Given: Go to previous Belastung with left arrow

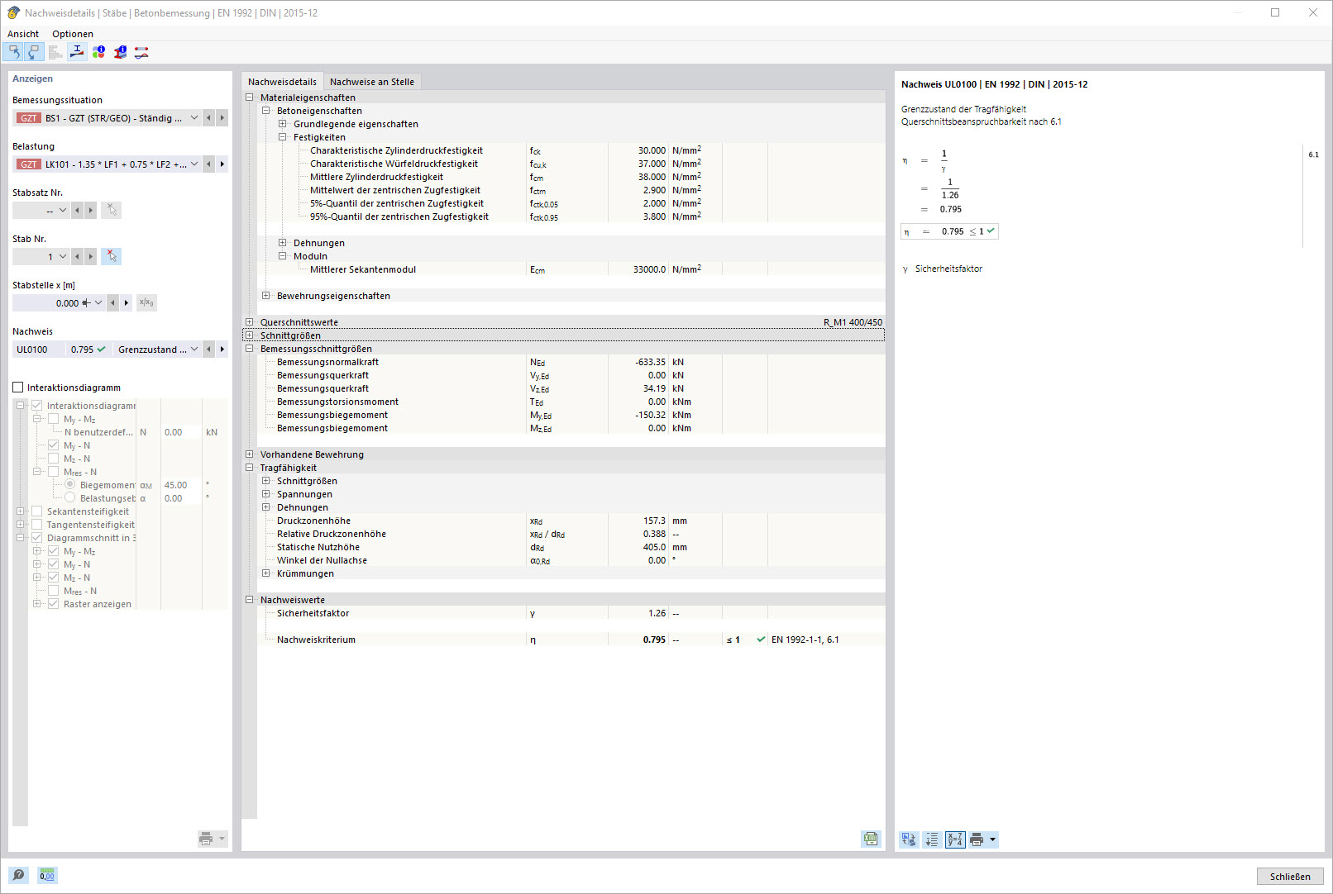Looking at the screenshot, I should 208,164.
